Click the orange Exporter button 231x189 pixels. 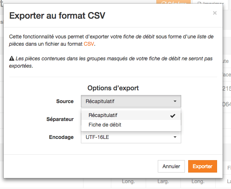(202, 166)
